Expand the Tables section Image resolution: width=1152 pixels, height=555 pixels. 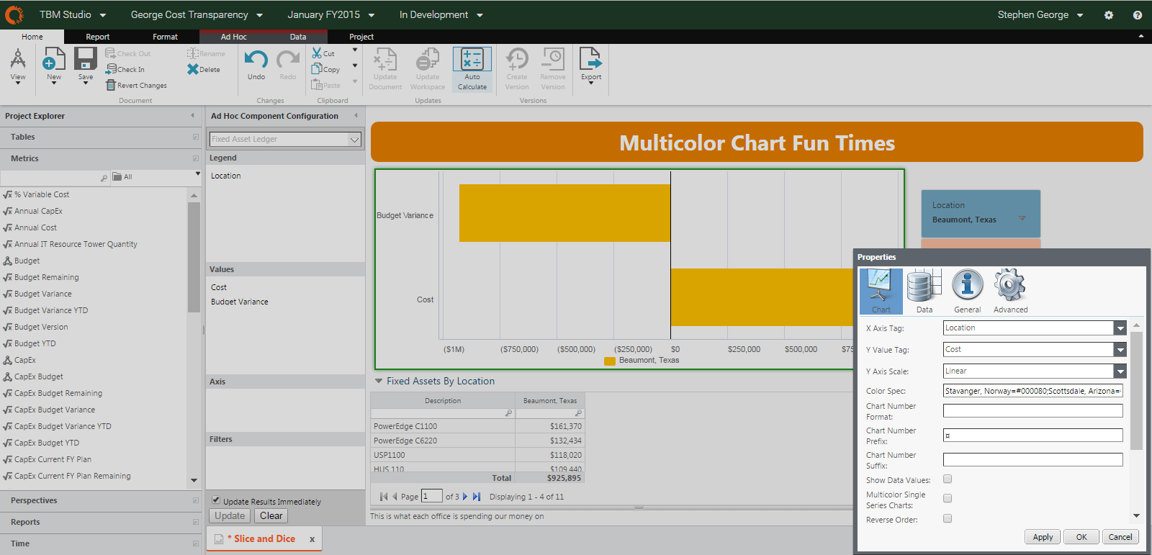pyautogui.click(x=101, y=137)
